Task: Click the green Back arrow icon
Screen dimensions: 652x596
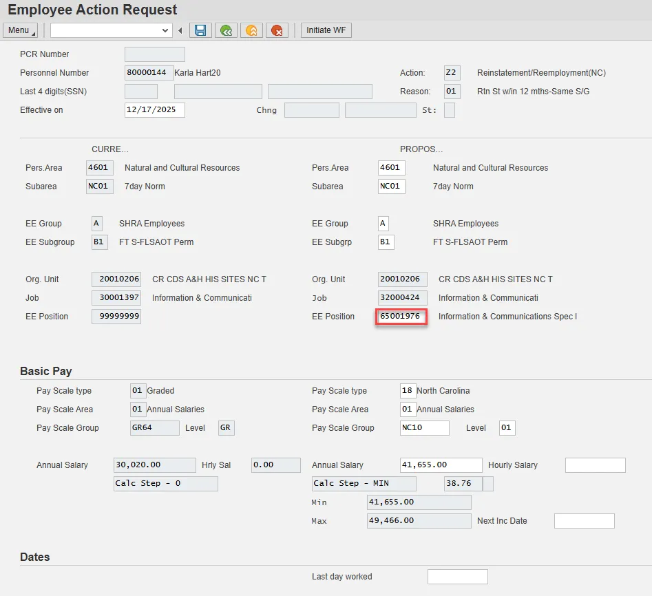Action: coord(226,30)
